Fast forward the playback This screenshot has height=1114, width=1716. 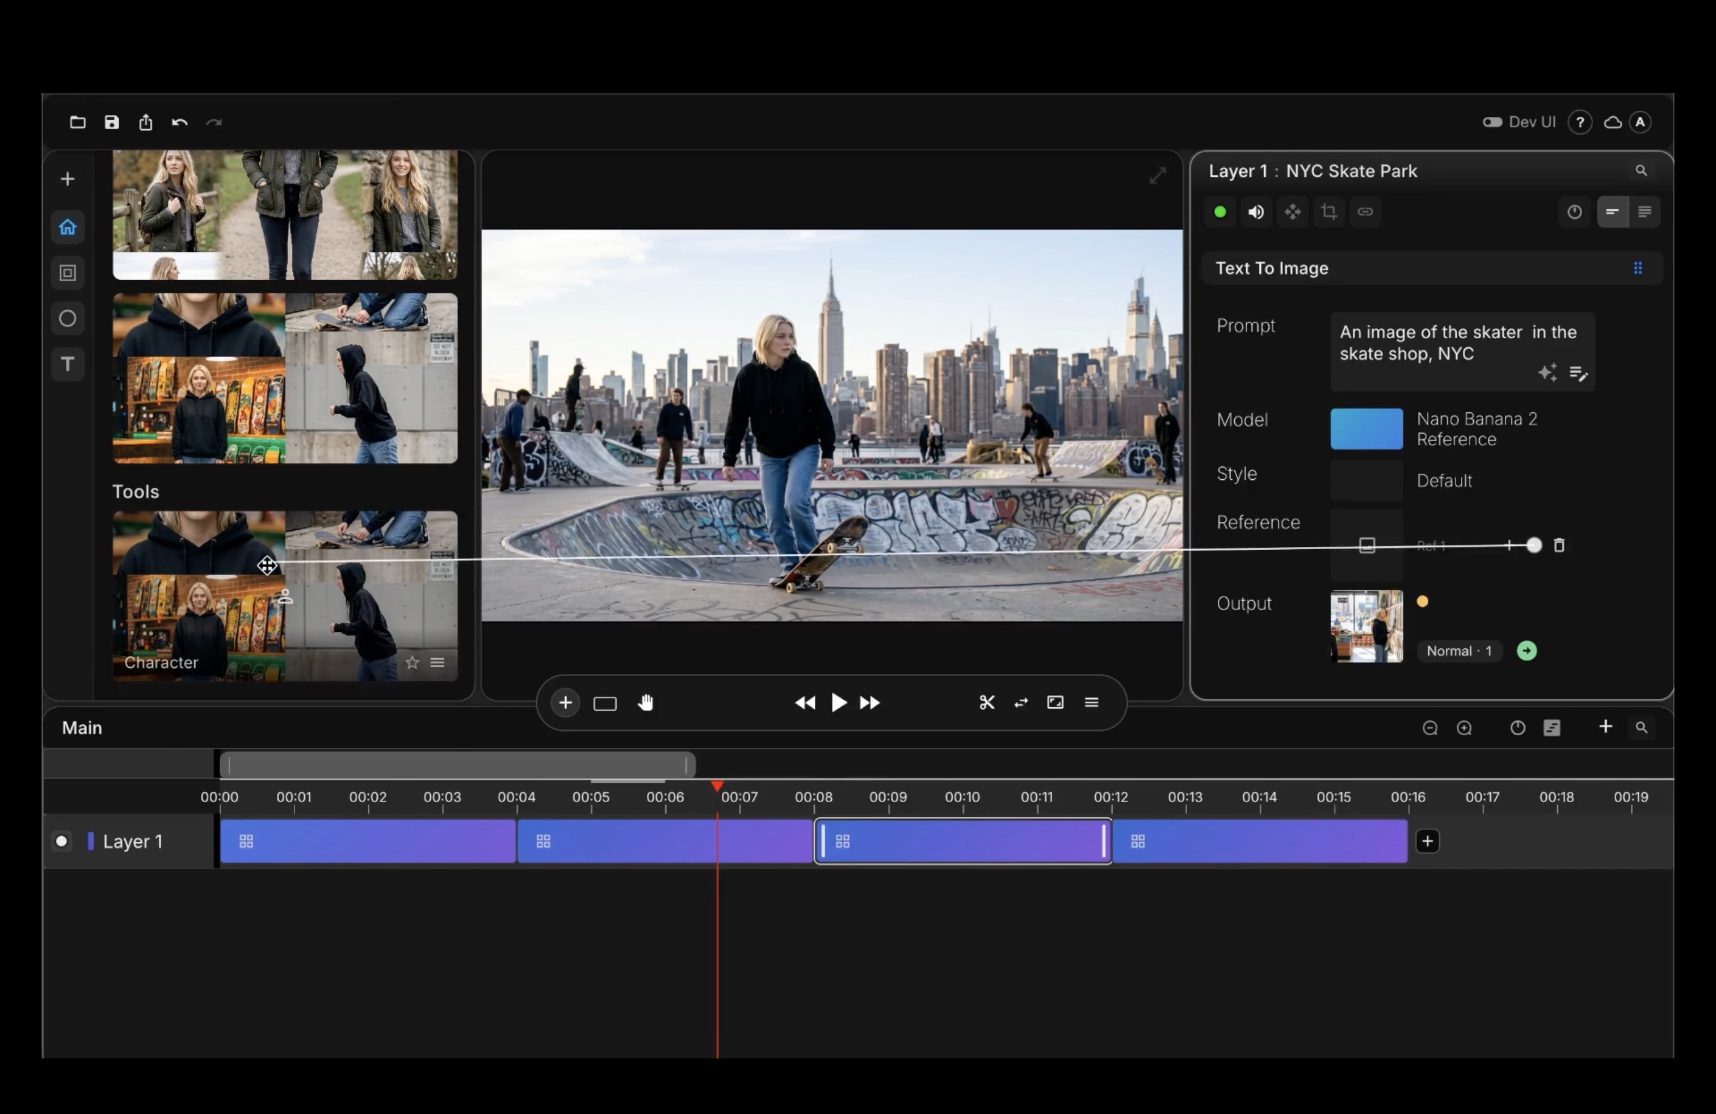pos(869,703)
